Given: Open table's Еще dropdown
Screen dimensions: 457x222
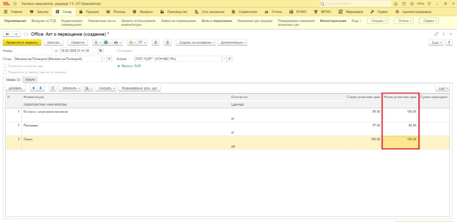Looking at the screenshot, I should click(x=442, y=88).
